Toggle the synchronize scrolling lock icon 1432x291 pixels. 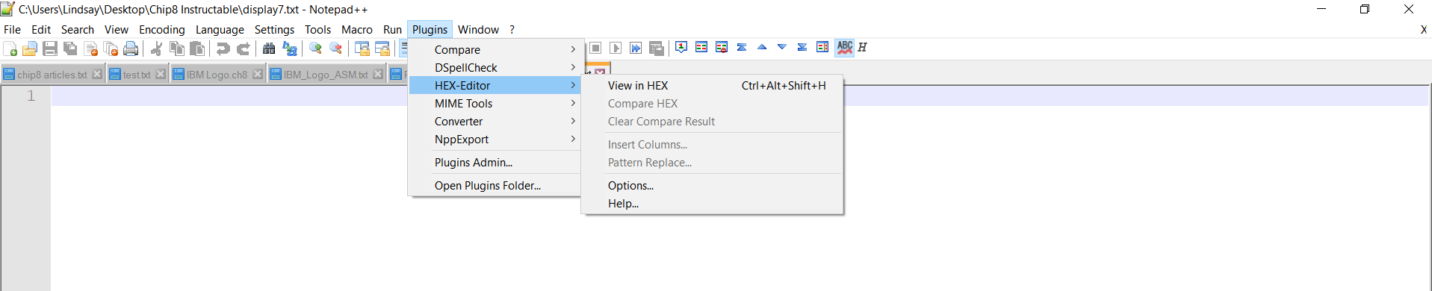coord(362,48)
